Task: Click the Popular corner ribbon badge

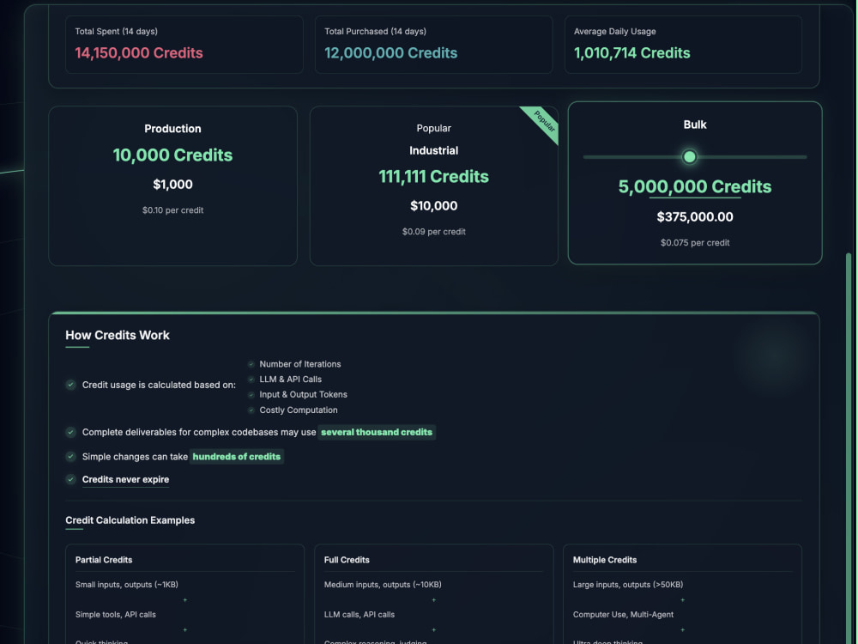Action: click(x=543, y=122)
